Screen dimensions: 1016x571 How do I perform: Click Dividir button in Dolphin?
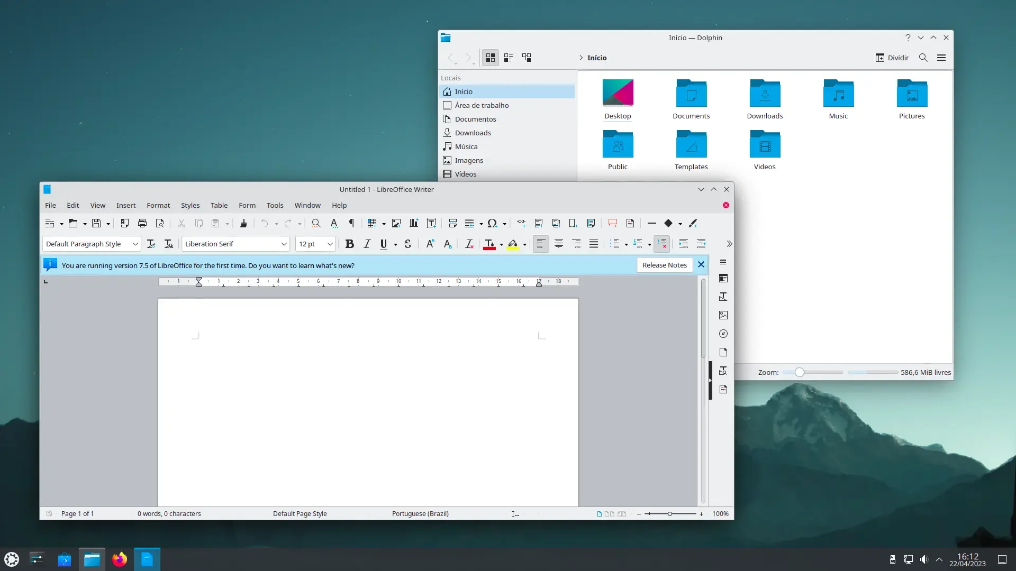[x=892, y=58]
